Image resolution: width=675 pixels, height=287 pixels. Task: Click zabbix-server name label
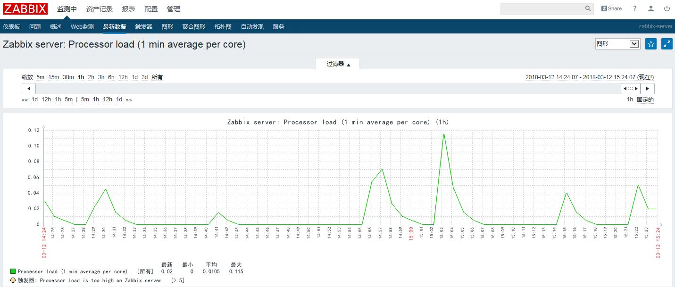tap(656, 27)
